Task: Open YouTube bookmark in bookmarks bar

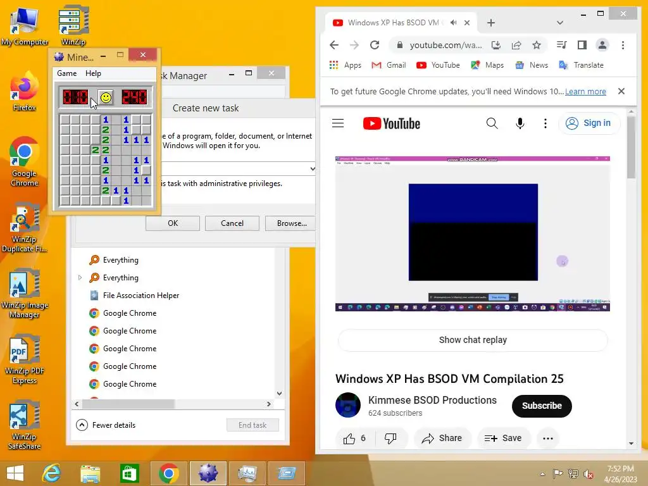Action: click(x=438, y=65)
